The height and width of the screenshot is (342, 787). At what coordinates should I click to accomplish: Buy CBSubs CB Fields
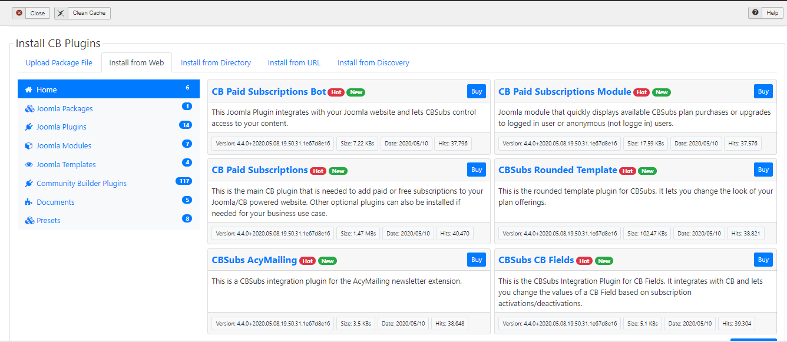(x=763, y=260)
